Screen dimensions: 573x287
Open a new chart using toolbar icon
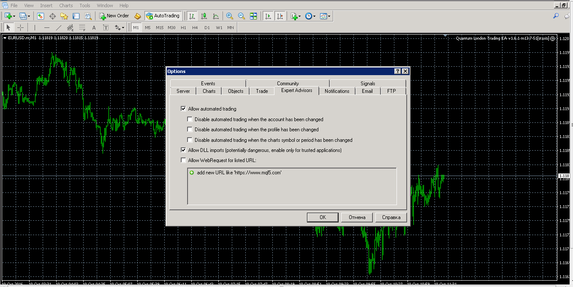[x=8, y=16]
